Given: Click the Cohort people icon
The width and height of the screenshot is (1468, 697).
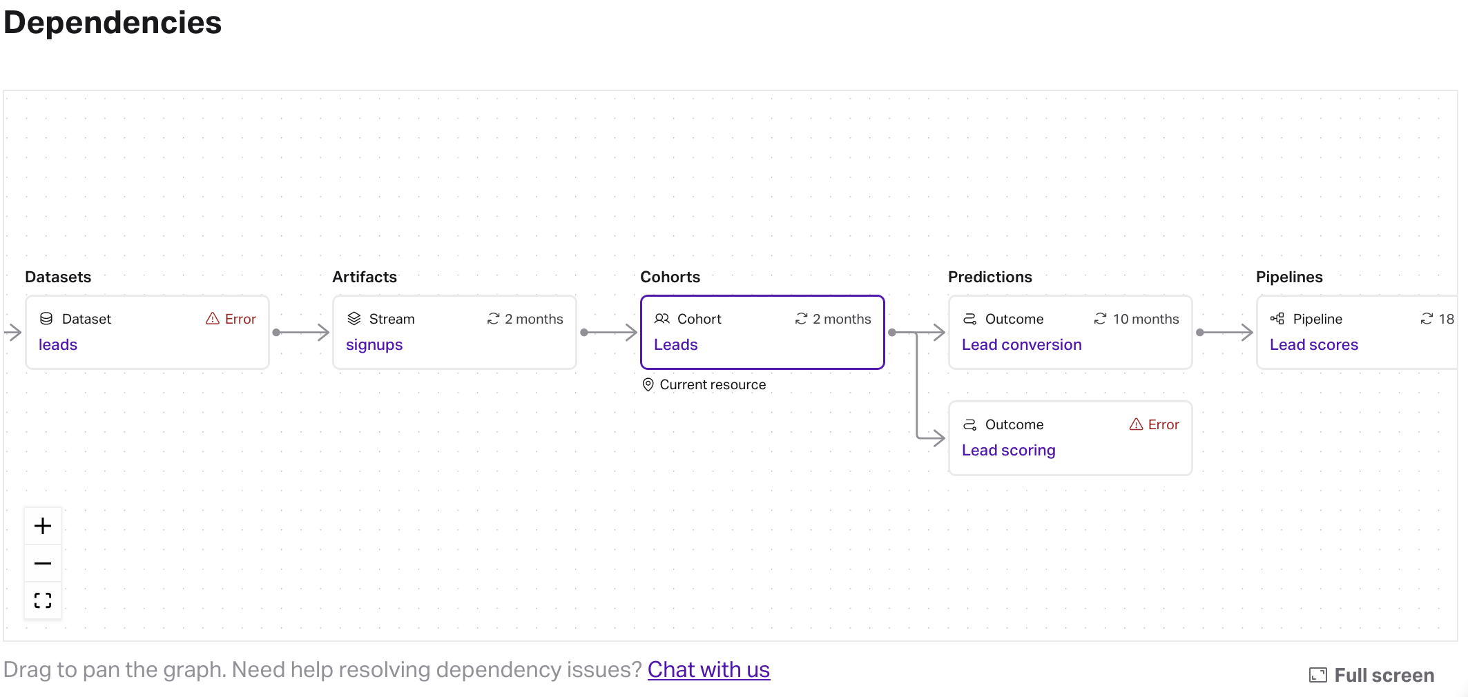Looking at the screenshot, I should [x=662, y=319].
